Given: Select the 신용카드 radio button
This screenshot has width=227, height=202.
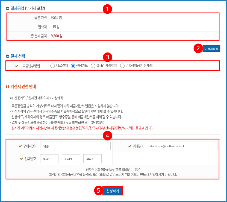Looking at the screenshot, I should pyautogui.click(x=73, y=66).
